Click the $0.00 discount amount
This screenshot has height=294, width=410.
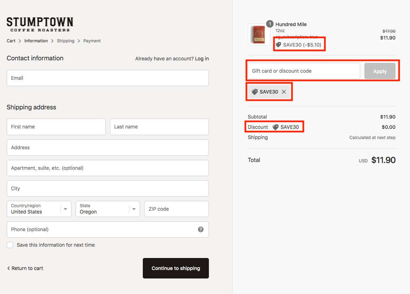pyautogui.click(x=388, y=127)
